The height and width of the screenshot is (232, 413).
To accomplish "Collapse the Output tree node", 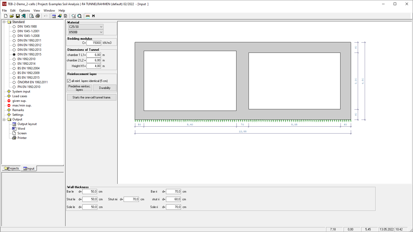I will (x=4, y=119).
